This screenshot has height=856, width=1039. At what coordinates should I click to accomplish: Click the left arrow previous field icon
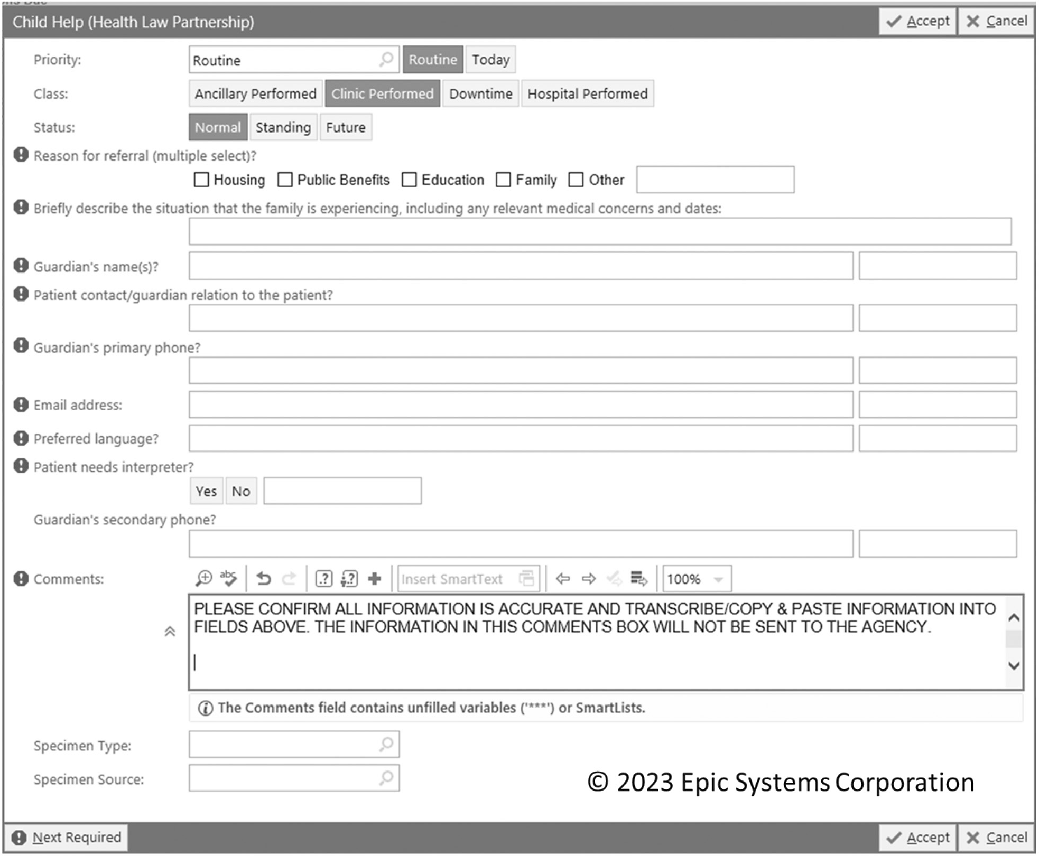click(x=563, y=579)
